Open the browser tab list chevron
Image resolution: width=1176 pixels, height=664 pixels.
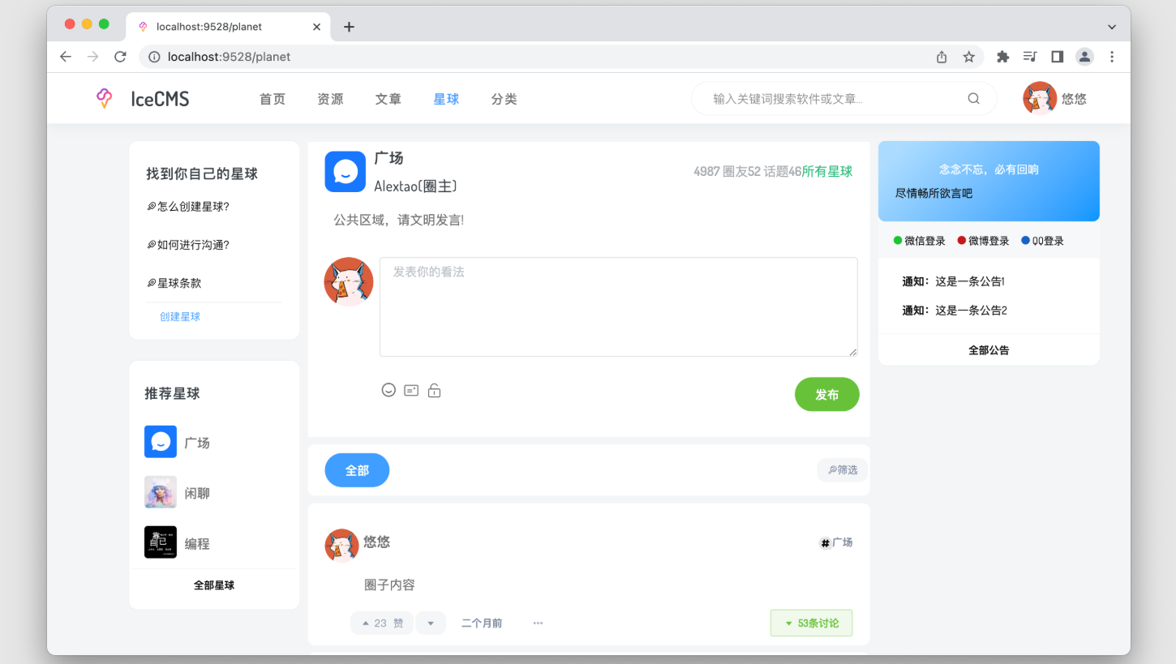pos(1111,26)
